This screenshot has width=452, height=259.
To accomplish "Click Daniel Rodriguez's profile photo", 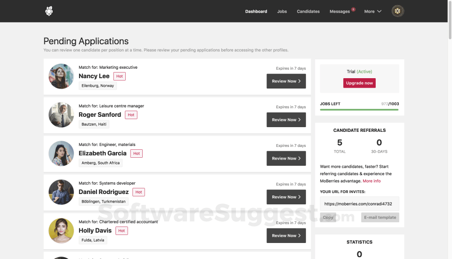I will tap(61, 192).
